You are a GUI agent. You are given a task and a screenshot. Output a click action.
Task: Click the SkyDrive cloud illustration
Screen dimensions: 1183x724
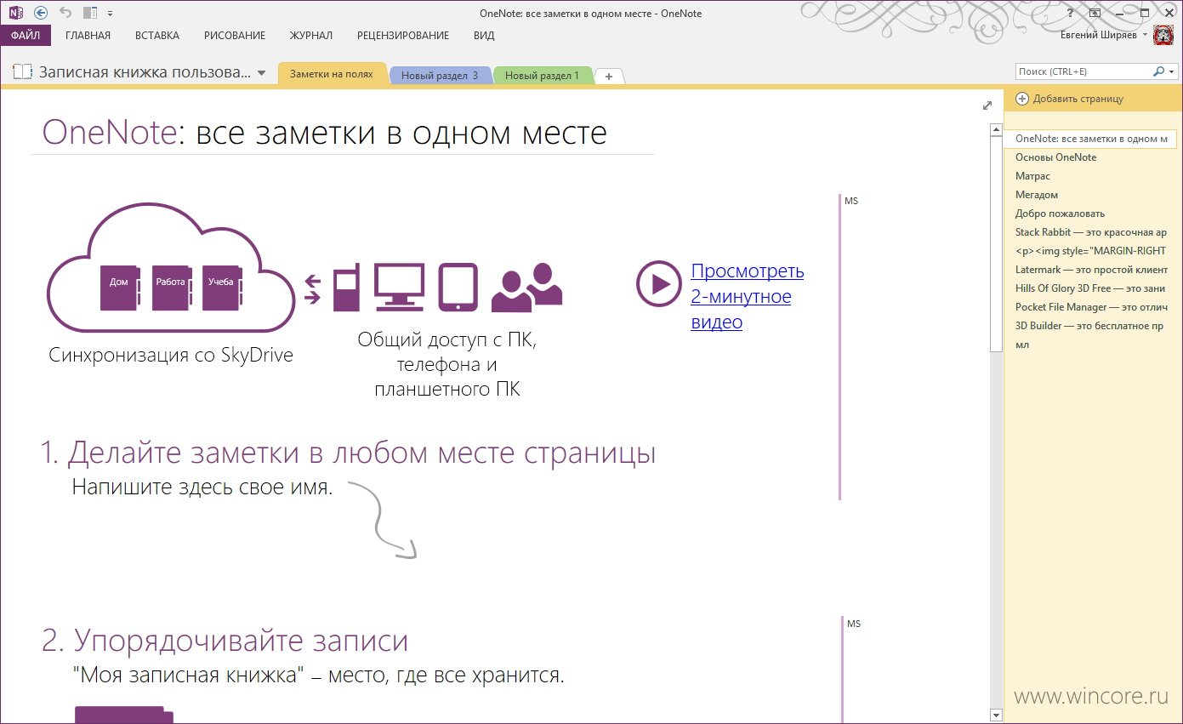pos(171,268)
